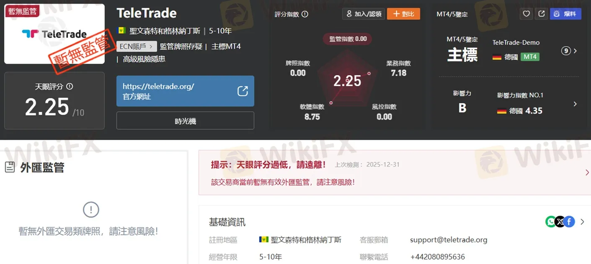Toggle the heart favorite icon
Viewport: 591px width, 264px height.
click(x=526, y=13)
